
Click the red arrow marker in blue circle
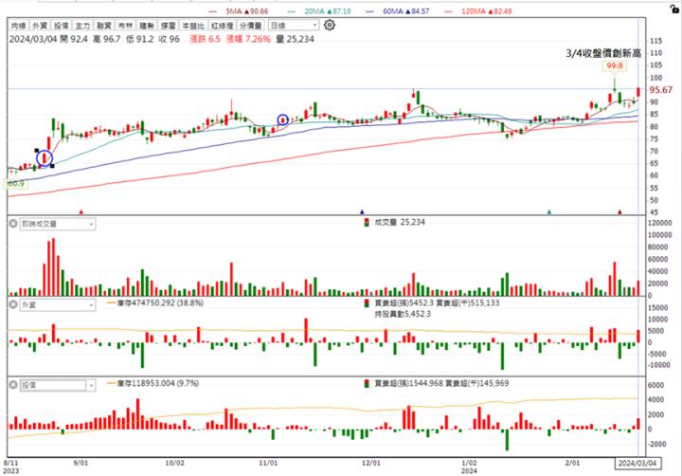44,157
